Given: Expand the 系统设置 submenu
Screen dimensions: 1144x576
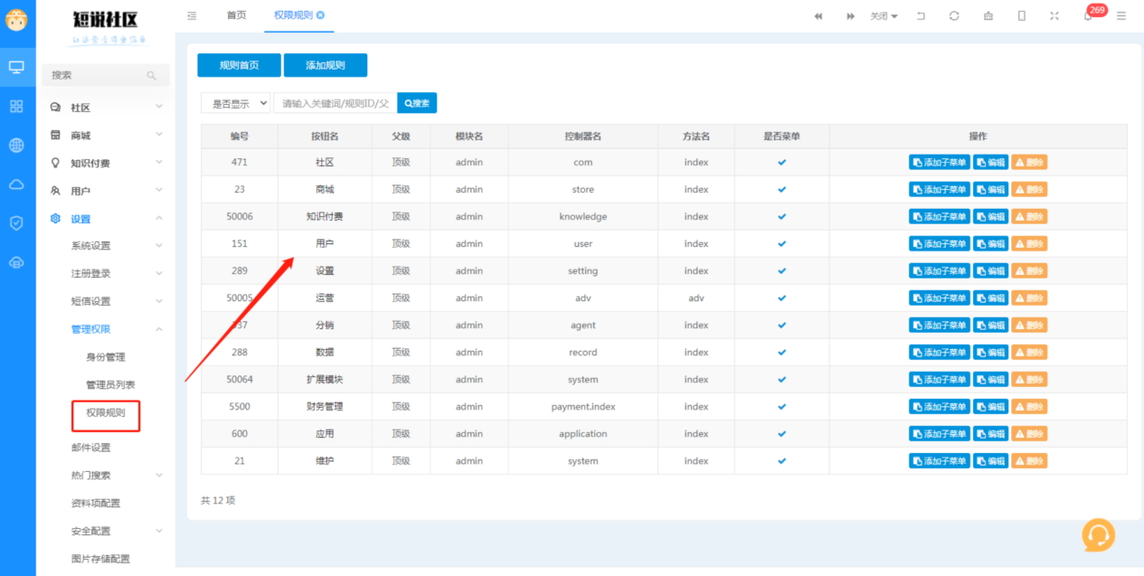Looking at the screenshot, I should [105, 246].
